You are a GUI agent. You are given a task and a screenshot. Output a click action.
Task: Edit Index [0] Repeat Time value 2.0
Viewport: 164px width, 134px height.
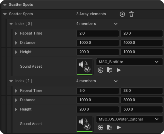pos(98,33)
